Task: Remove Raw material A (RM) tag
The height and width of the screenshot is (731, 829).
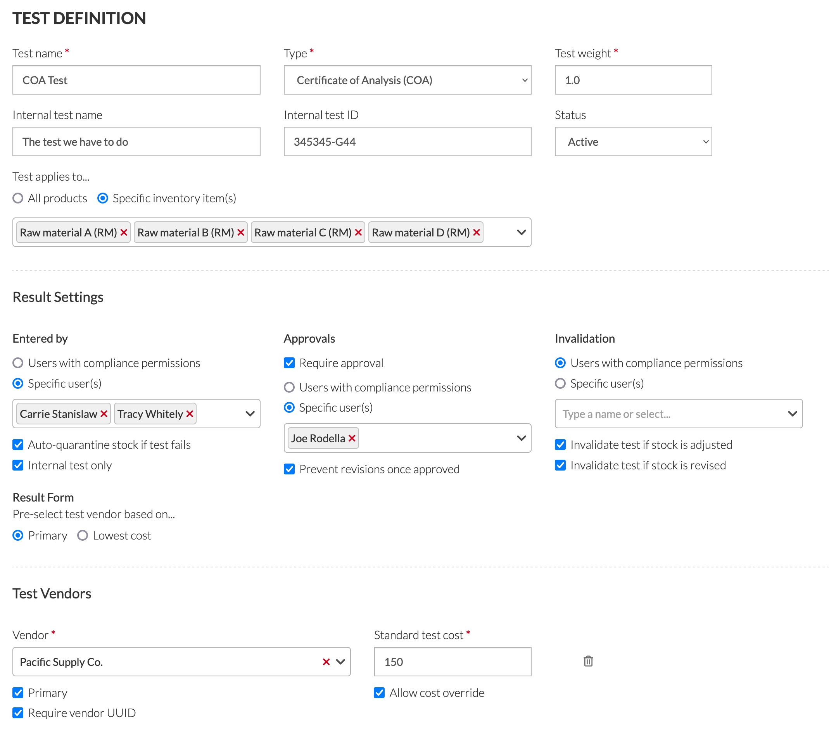Action: point(124,232)
